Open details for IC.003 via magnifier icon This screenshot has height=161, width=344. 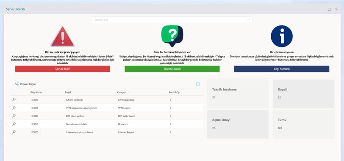[14, 116]
